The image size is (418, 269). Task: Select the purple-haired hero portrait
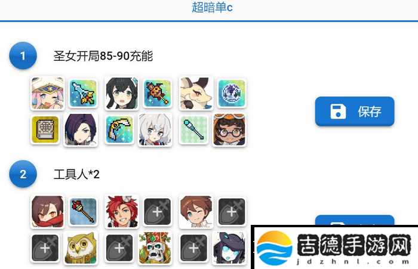pyautogui.click(x=81, y=129)
